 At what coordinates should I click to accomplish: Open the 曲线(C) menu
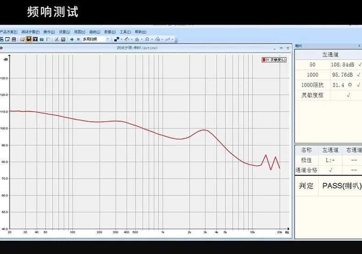pyautogui.click(x=95, y=32)
